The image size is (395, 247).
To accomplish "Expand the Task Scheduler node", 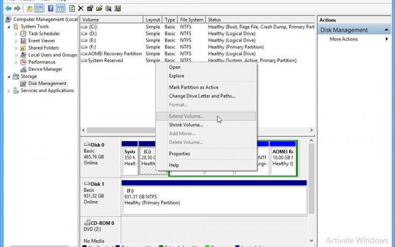I will point(16,34).
